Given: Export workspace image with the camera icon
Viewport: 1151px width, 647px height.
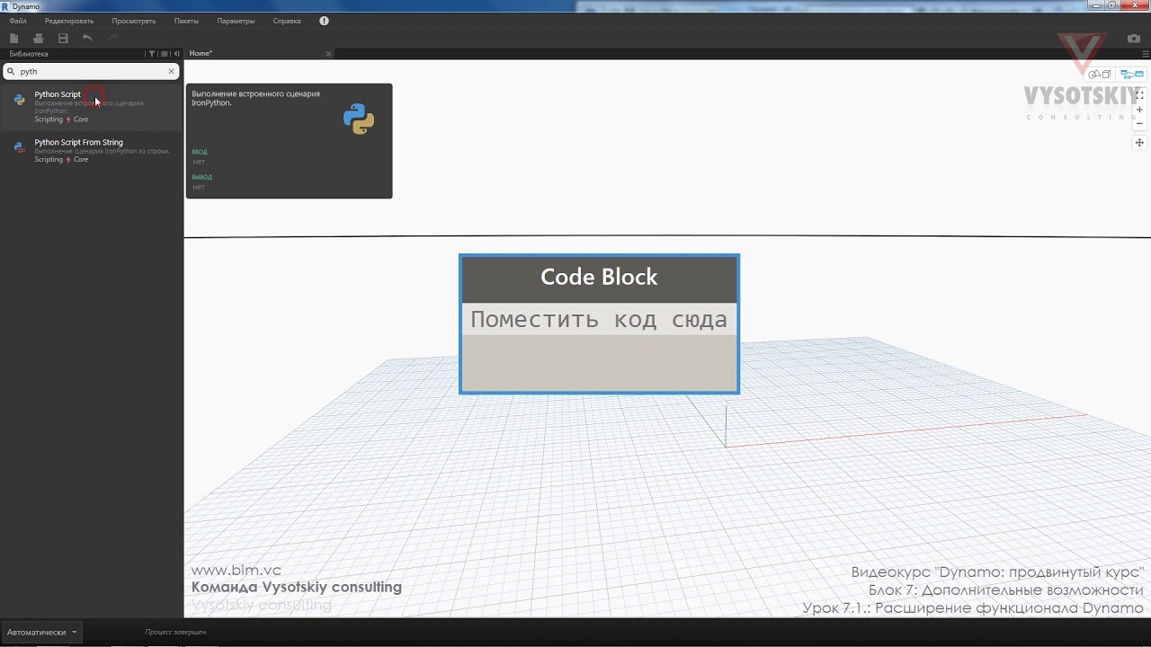Looking at the screenshot, I should click(1134, 39).
